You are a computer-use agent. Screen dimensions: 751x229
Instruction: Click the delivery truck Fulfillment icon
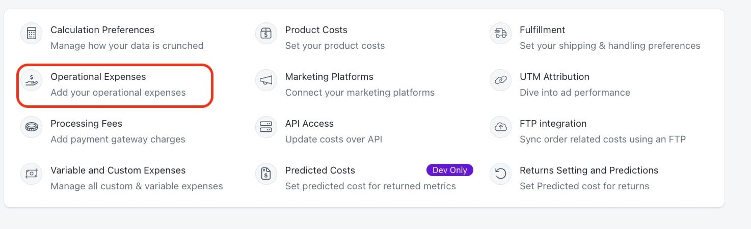point(501,34)
